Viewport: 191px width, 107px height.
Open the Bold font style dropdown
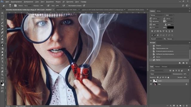[x=170, y=15]
